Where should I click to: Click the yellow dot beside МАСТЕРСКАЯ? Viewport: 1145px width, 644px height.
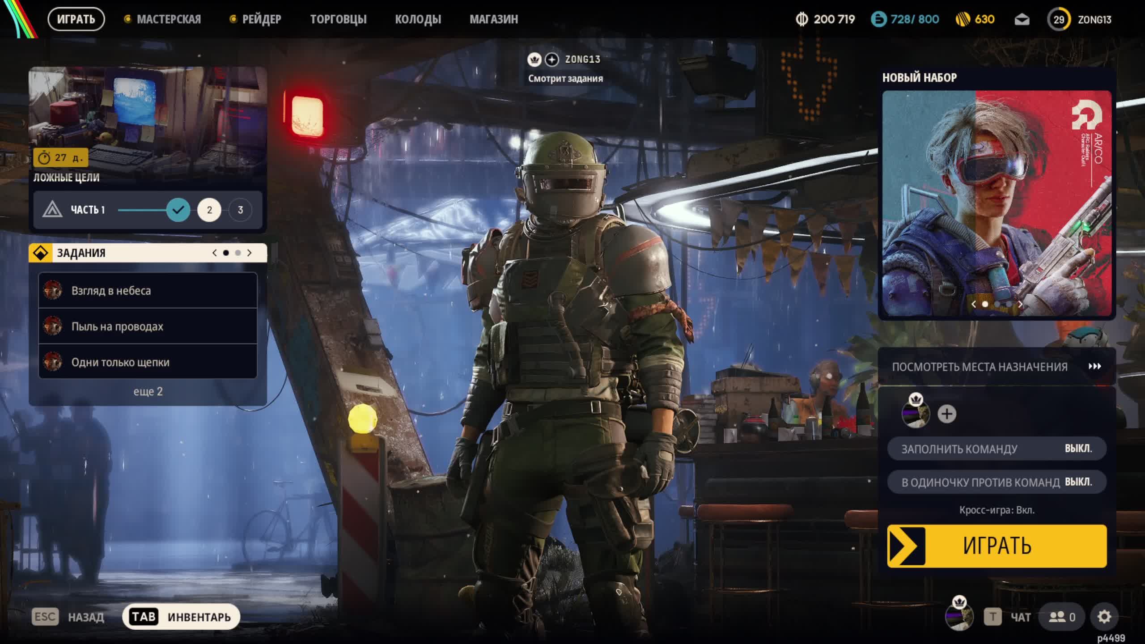tap(127, 19)
